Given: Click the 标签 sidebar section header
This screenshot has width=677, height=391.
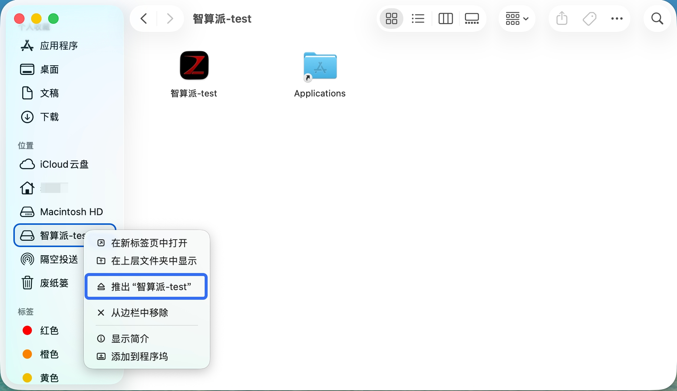Looking at the screenshot, I should (x=26, y=312).
